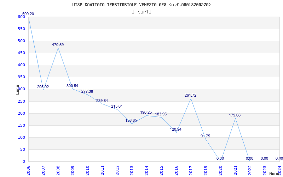Select the 179.08 data label
This screenshot has width=283, height=177.
click(x=235, y=115)
